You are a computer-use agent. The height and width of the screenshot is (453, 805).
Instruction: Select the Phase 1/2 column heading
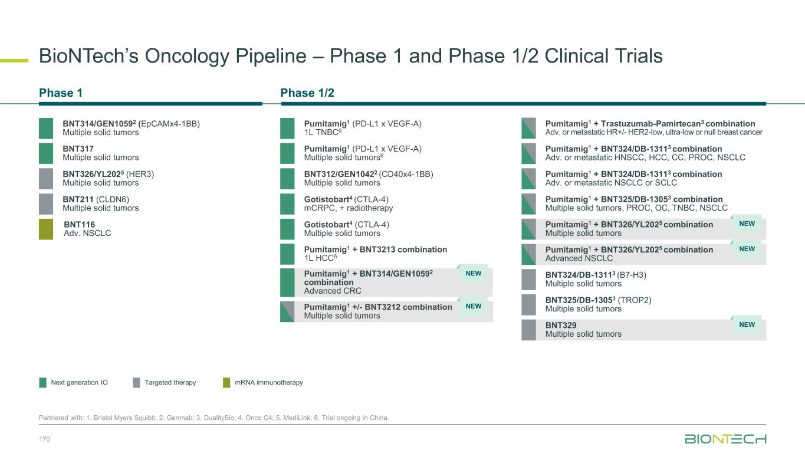[308, 93]
